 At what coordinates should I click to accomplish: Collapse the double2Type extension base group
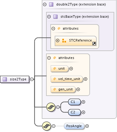click(45, 5)
